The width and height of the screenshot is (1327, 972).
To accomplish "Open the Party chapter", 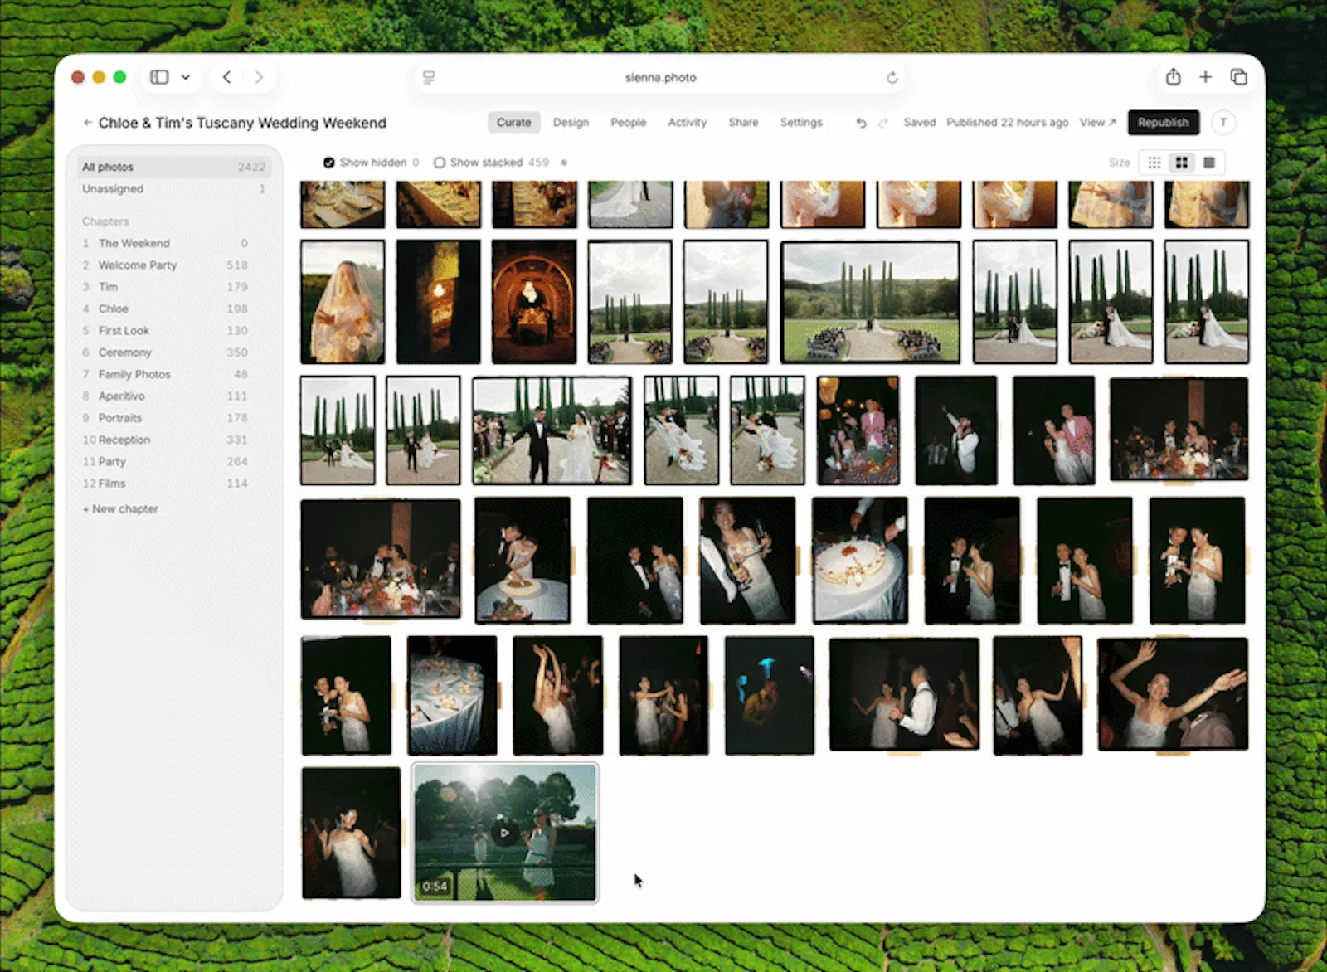I will click(165, 461).
